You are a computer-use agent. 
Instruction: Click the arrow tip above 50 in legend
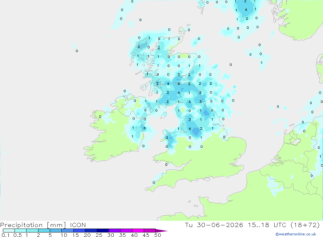[x=162, y=231]
